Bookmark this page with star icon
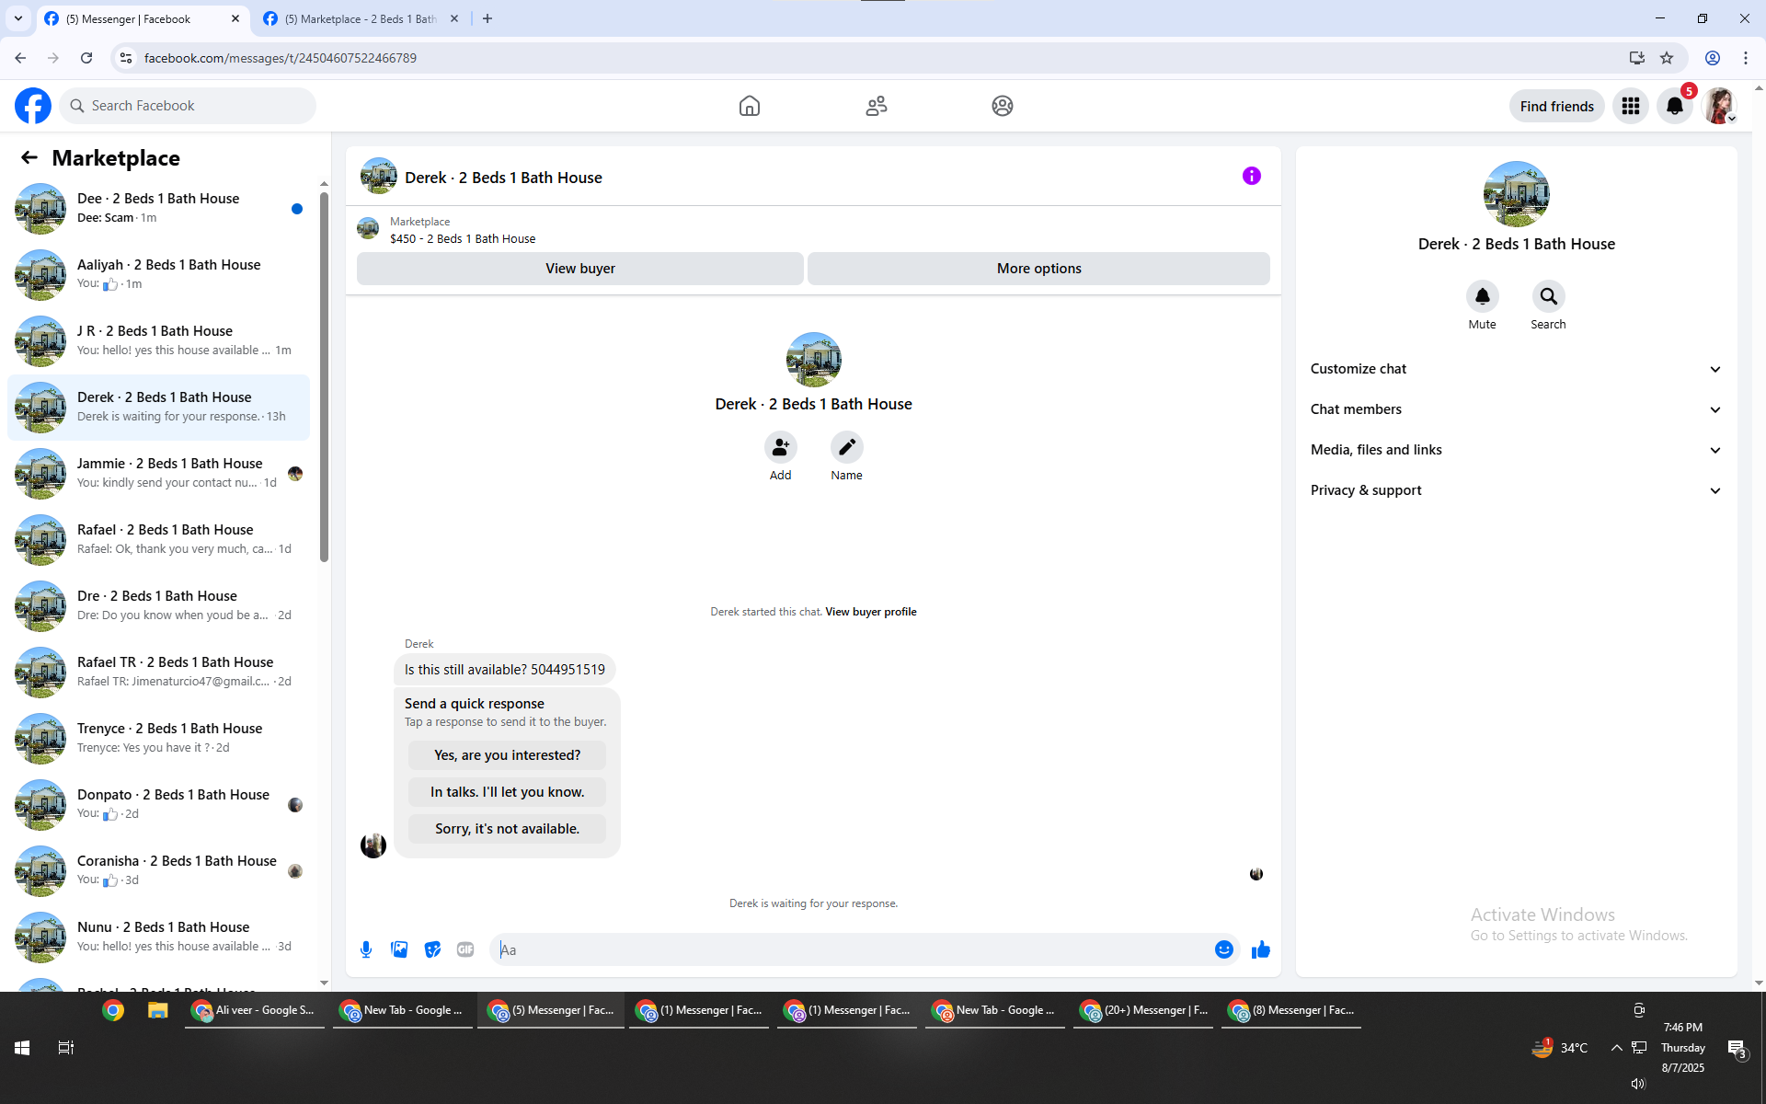Viewport: 1766px width, 1104px height. pyautogui.click(x=1667, y=58)
